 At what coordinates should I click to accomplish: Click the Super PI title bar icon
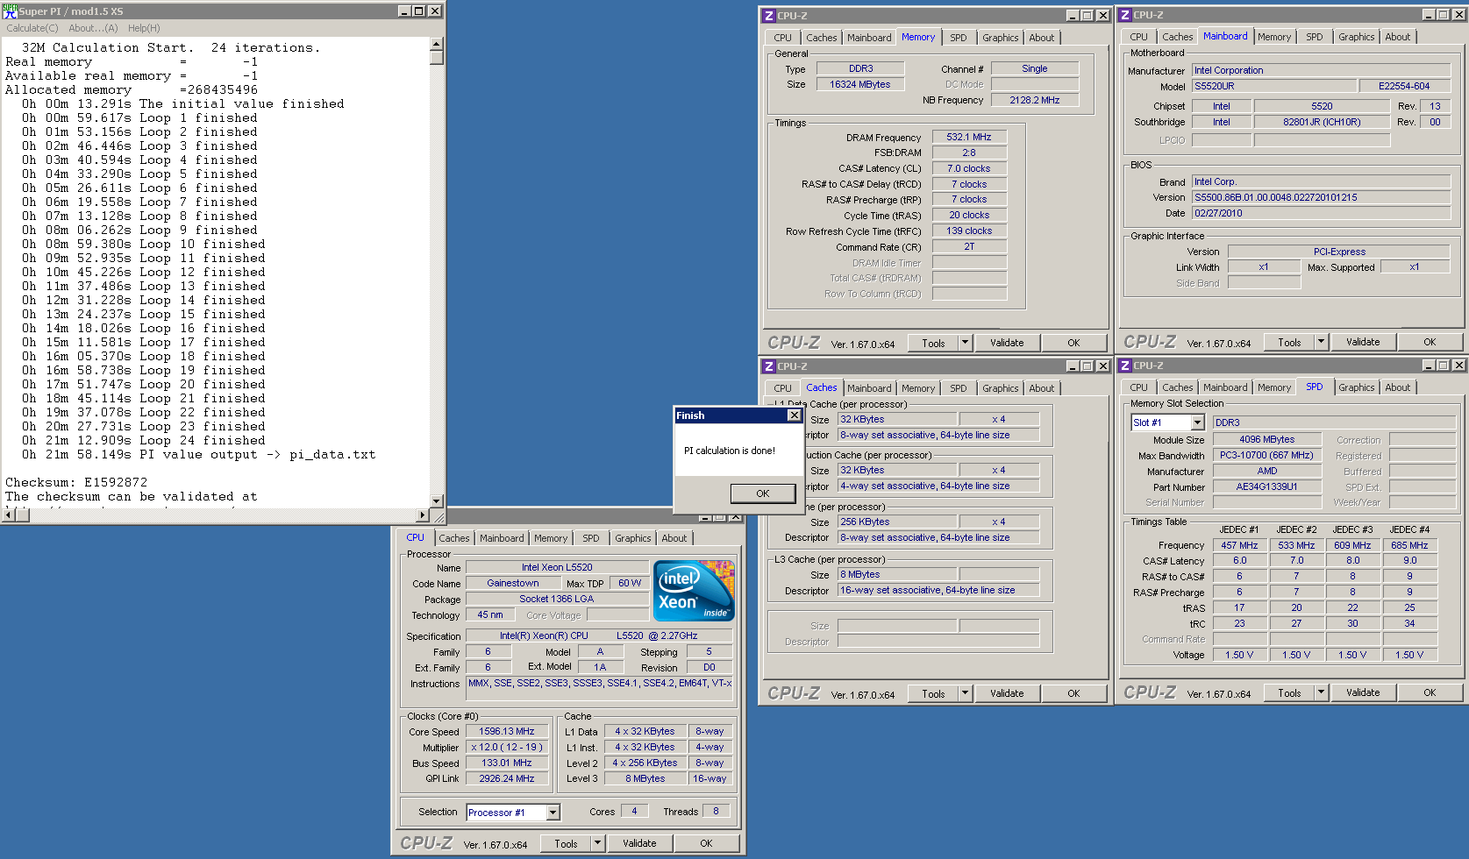(10, 11)
